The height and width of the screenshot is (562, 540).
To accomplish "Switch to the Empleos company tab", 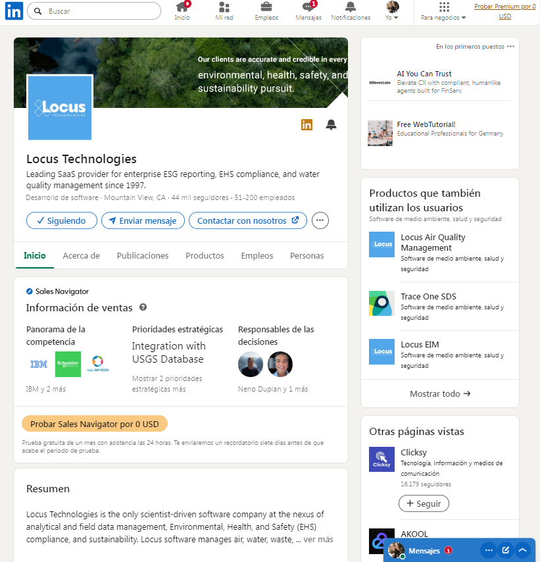I will (x=257, y=255).
